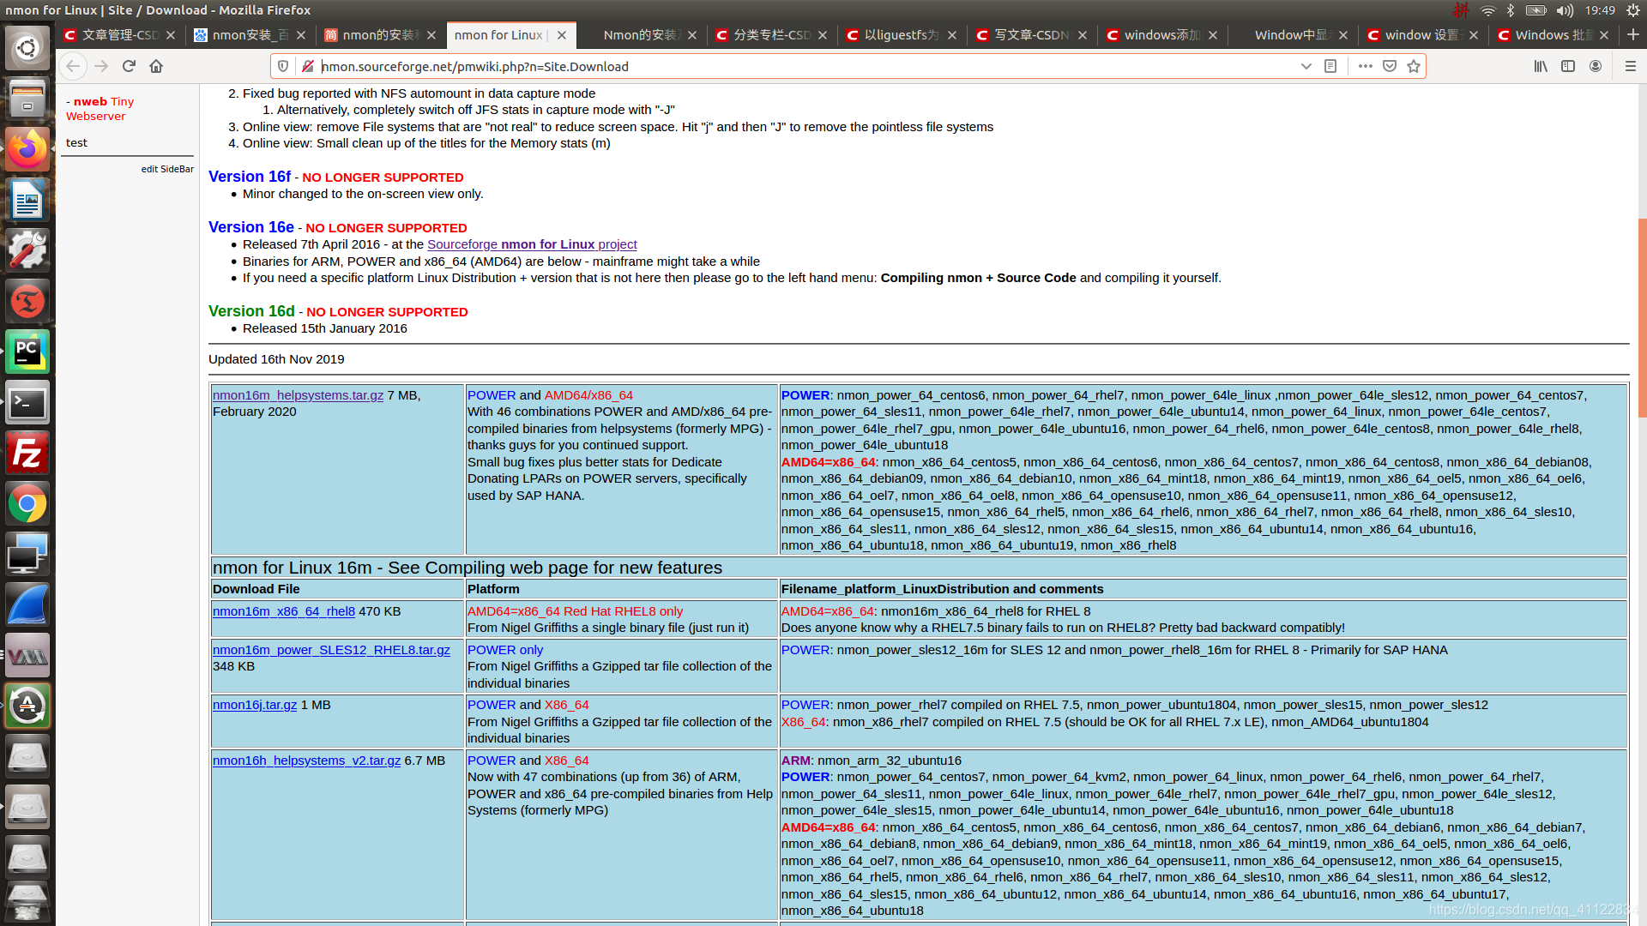This screenshot has width=1647, height=926.
Task: Switch to the Nmon的安装 tab
Action: coord(641,35)
